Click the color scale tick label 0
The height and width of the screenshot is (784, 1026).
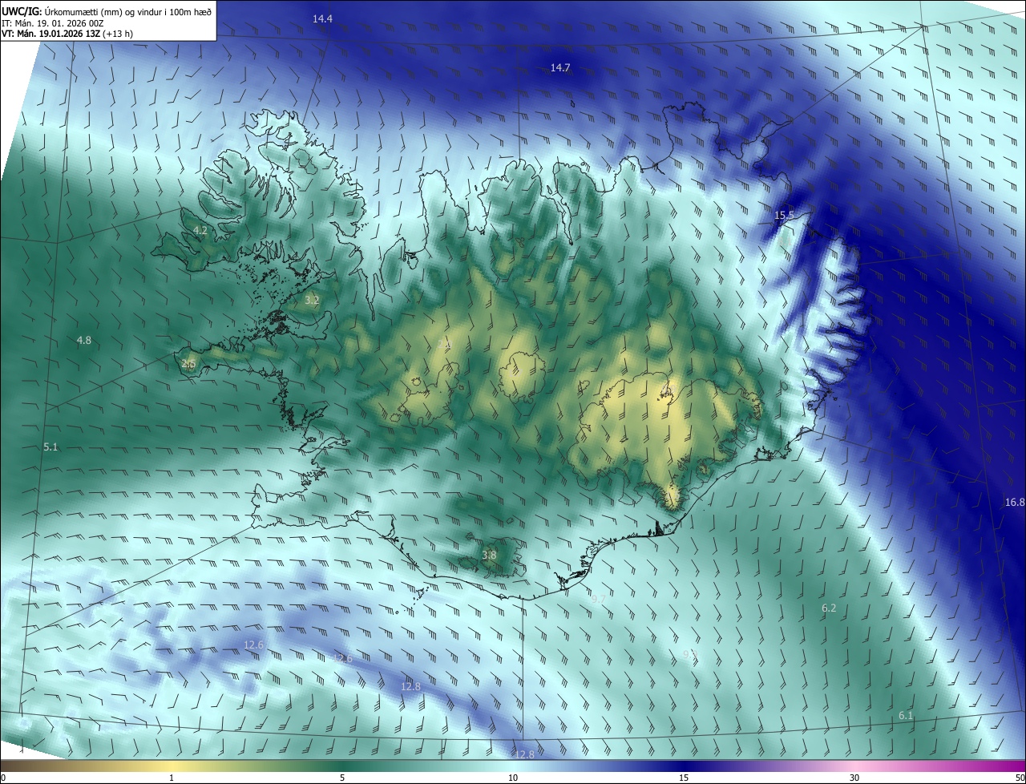coord(3,778)
